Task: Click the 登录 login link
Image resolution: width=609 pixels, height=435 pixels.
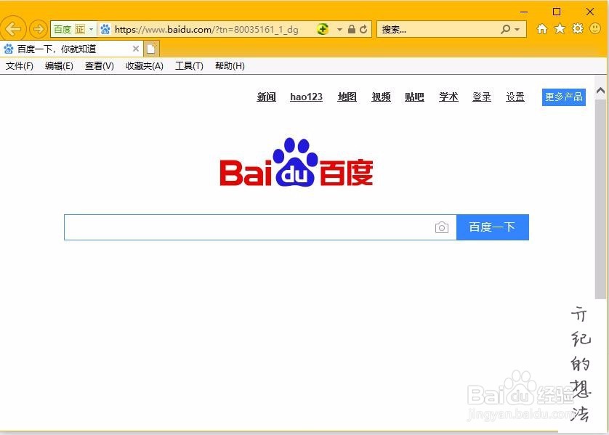Action: coord(482,97)
